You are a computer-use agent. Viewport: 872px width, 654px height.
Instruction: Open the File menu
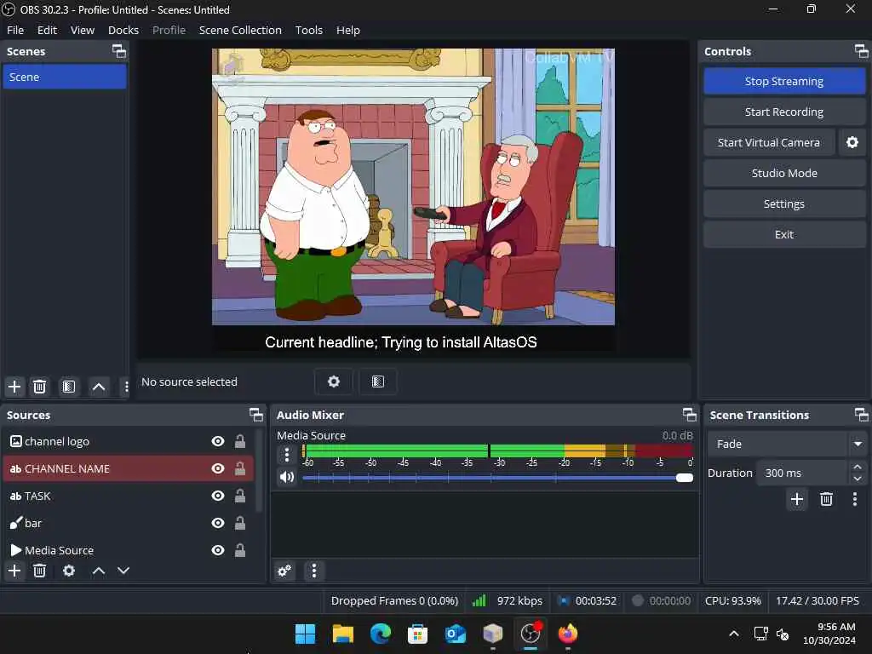pyautogui.click(x=15, y=30)
